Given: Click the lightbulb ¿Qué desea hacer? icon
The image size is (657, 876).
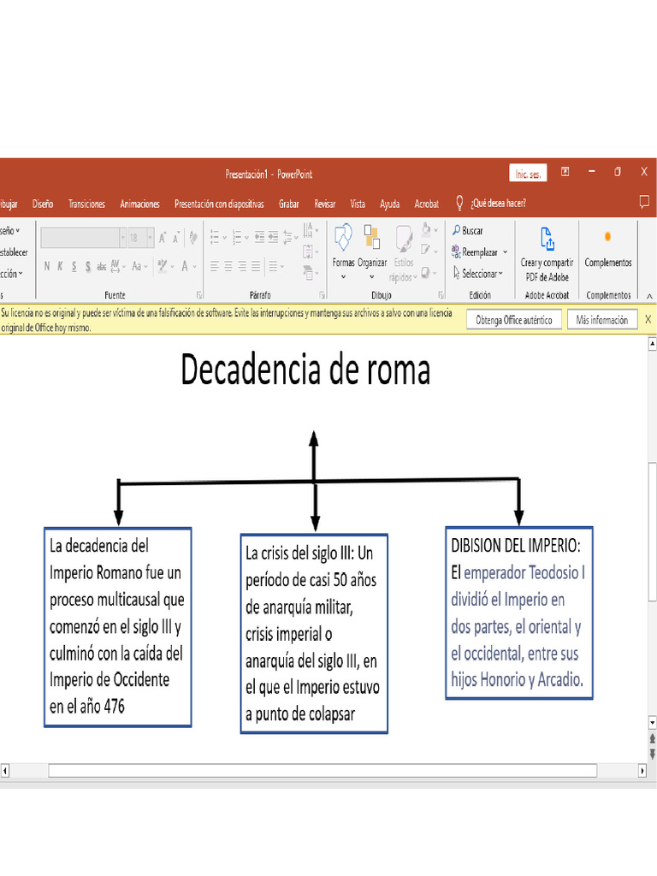Looking at the screenshot, I should pos(459,204).
